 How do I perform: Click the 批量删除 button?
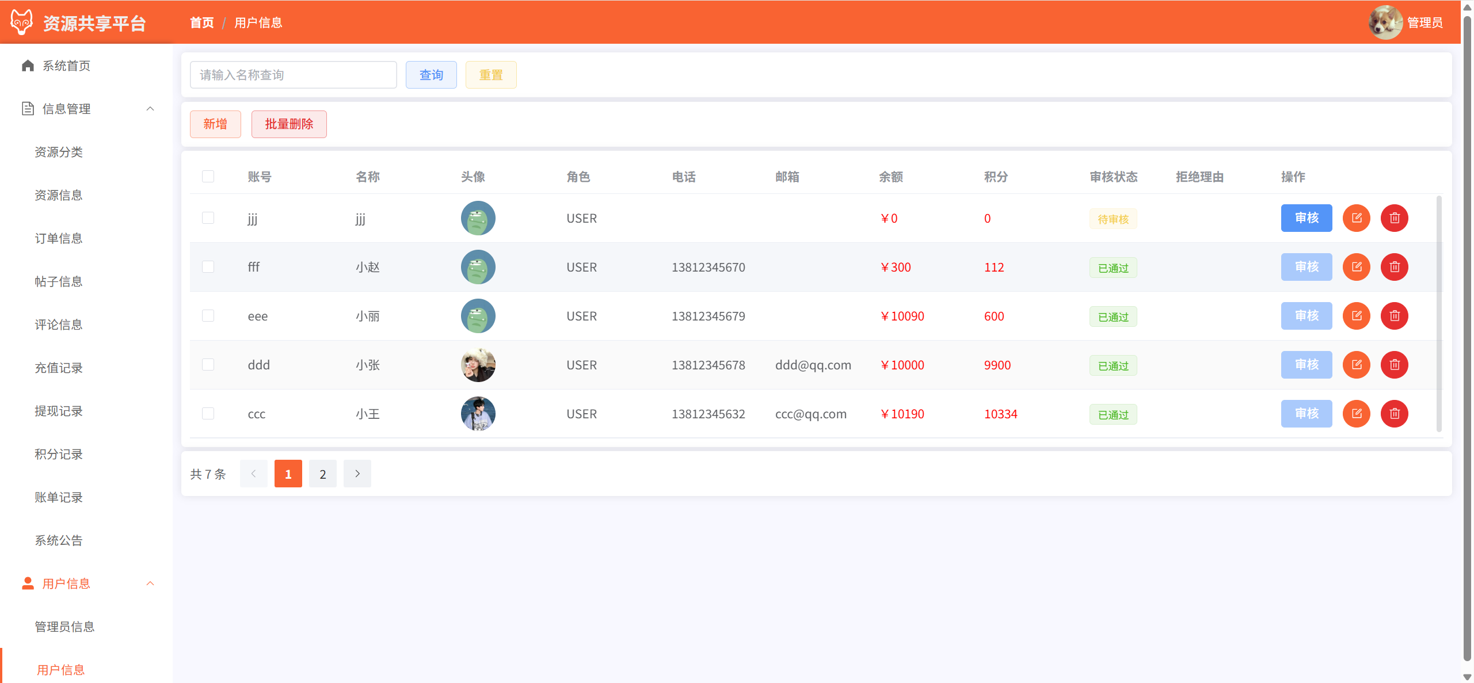pyautogui.click(x=289, y=124)
